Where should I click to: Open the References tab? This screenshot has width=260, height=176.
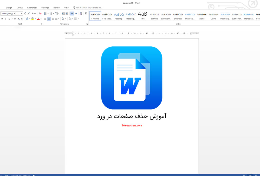pyautogui.click(x=32, y=8)
